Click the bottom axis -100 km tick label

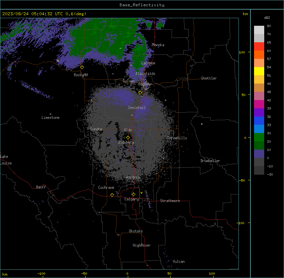pyautogui.click(x=41, y=273)
